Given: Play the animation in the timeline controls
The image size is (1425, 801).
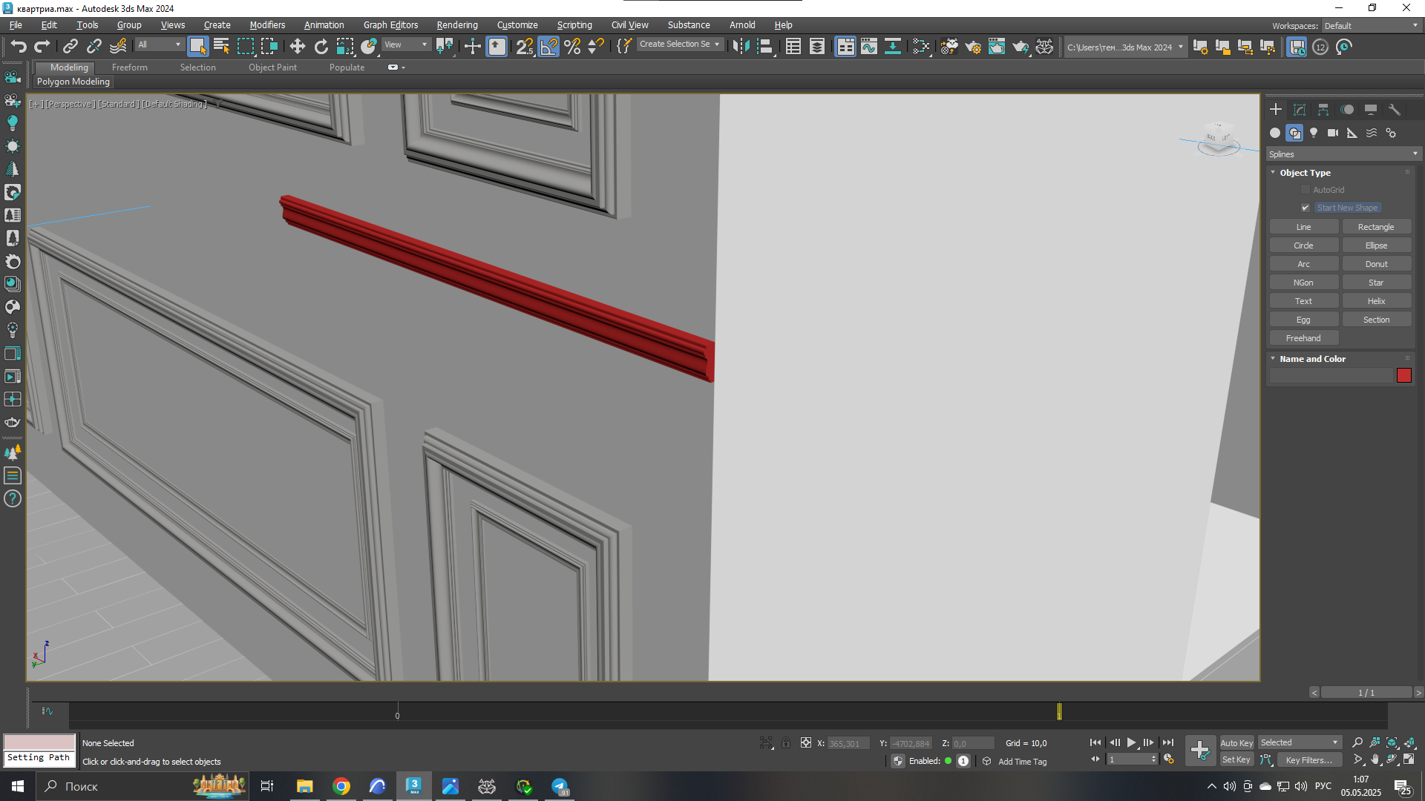Looking at the screenshot, I should (x=1131, y=742).
